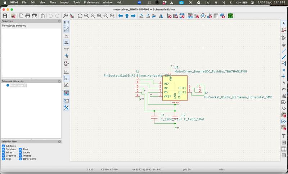Click the Save schematic icon
Screen dimensions: 288x174
(x=5, y=16)
